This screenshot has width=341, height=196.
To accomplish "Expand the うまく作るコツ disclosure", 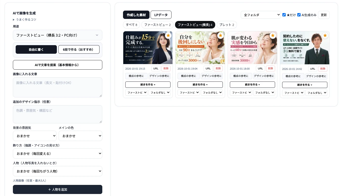I will [x=25, y=20].
